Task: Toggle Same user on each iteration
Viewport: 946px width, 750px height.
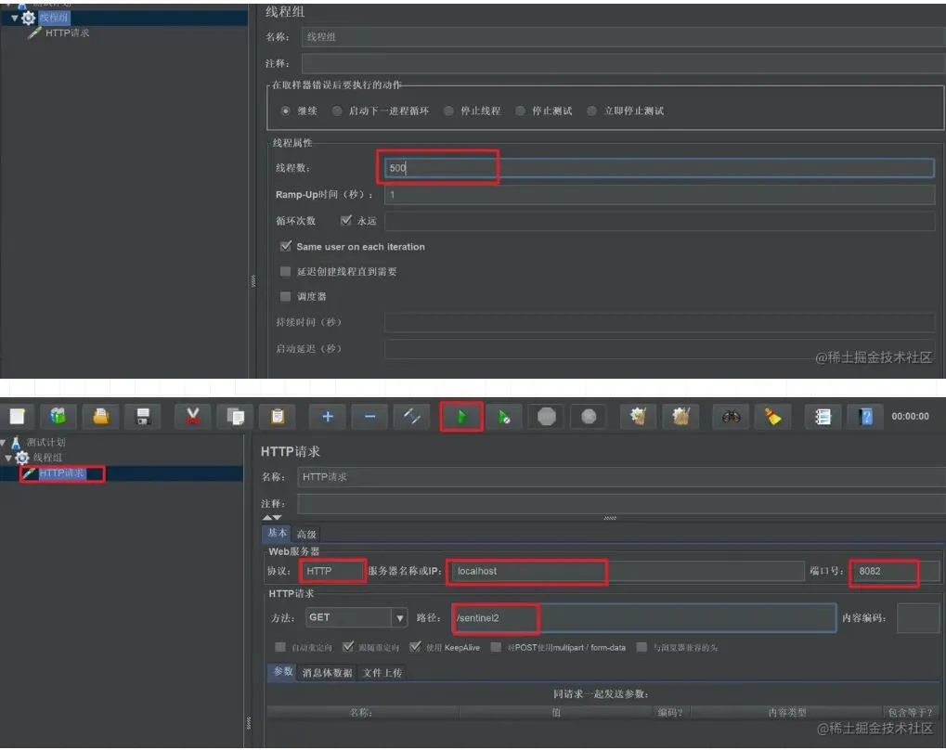Action: 285,246
